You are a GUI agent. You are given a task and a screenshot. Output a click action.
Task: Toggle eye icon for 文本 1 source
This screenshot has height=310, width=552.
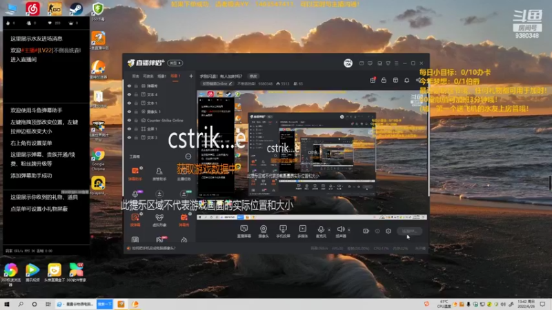[129, 103]
